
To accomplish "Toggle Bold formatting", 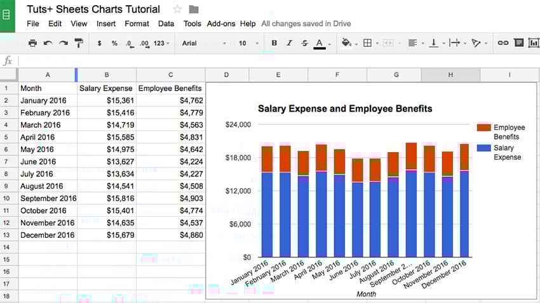I will 274,43.
